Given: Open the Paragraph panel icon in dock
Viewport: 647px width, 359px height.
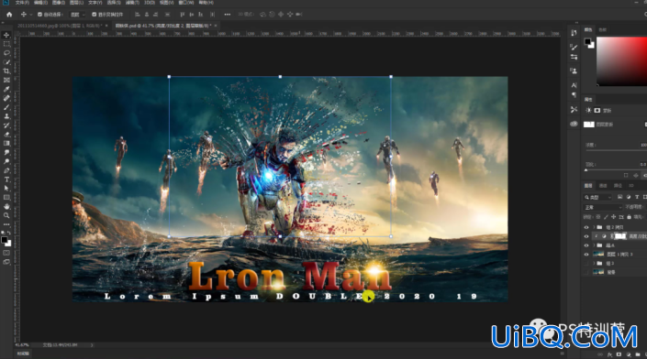Looking at the screenshot, I should tap(574, 95).
